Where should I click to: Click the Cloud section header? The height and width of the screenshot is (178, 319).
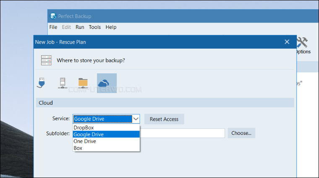tap(165, 103)
